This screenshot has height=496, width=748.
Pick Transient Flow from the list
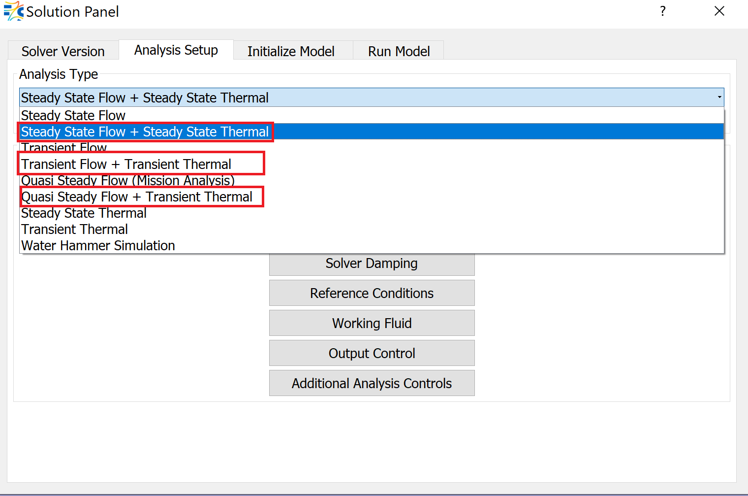(x=64, y=147)
